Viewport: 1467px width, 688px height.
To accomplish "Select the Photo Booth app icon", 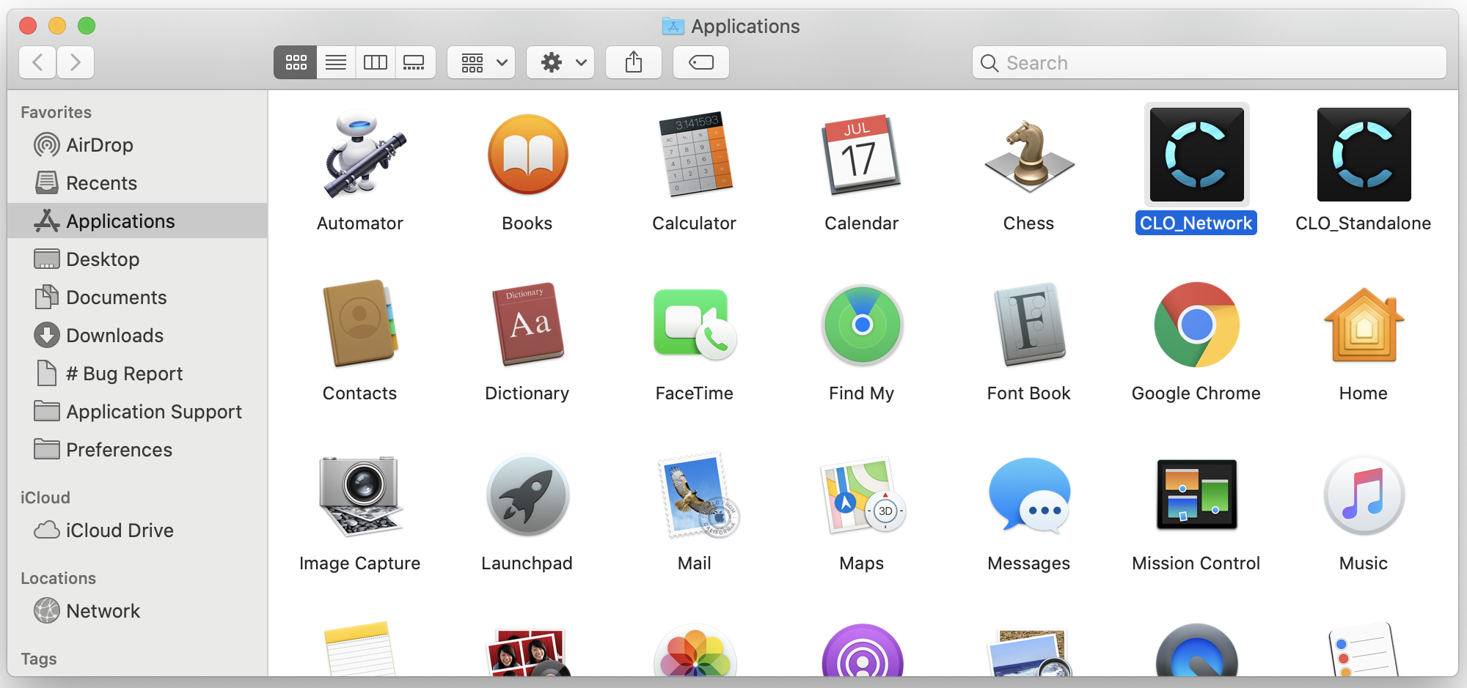I will [x=527, y=652].
